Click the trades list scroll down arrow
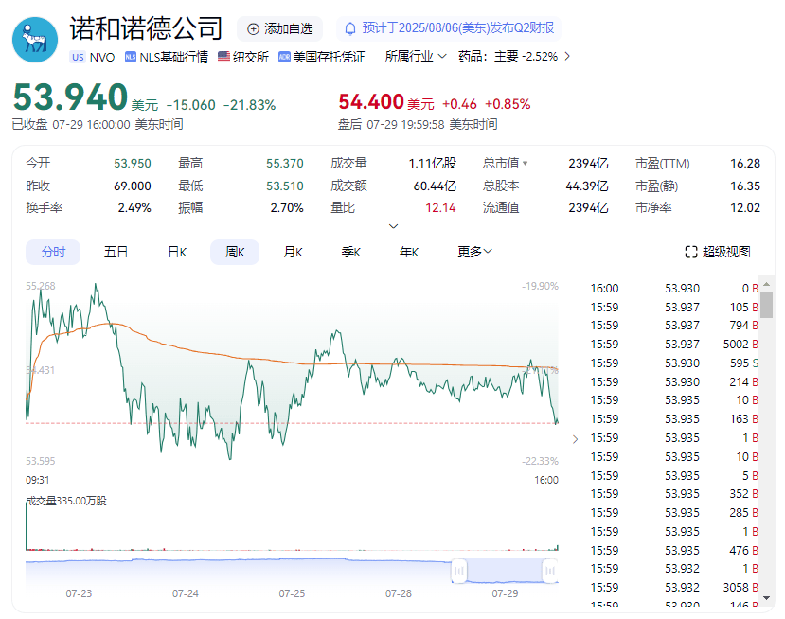The image size is (785, 619). point(766,598)
